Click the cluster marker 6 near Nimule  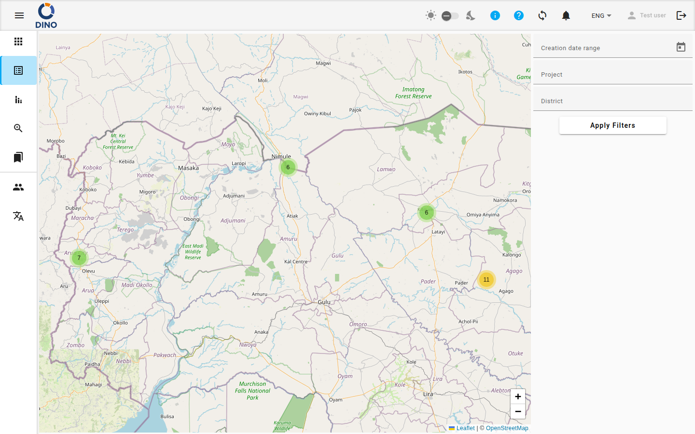pyautogui.click(x=288, y=167)
